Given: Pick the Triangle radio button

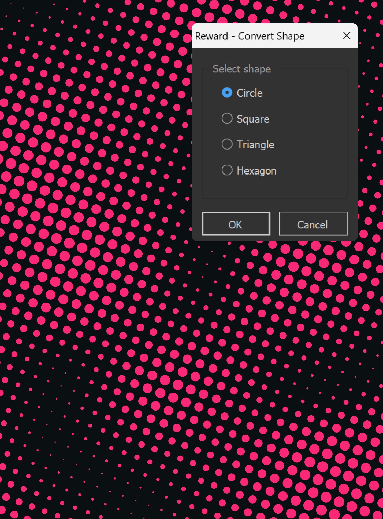Looking at the screenshot, I should (227, 144).
